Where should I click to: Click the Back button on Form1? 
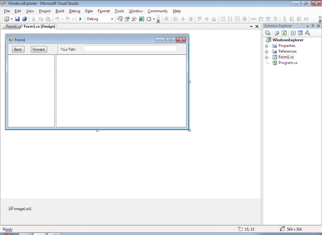tap(18, 50)
